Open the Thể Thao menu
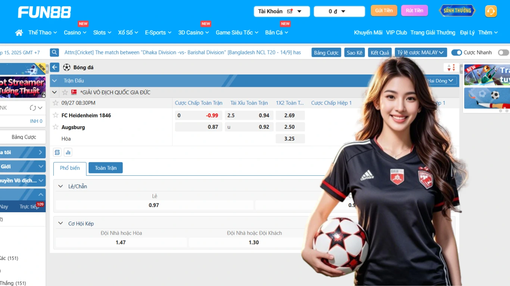The width and height of the screenshot is (510, 286). pos(43,33)
